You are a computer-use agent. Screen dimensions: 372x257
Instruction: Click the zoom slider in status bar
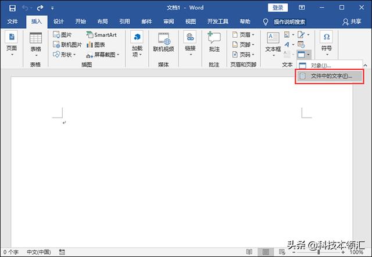tap(319, 252)
